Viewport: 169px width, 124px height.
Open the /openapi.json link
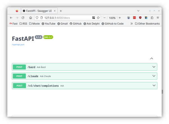pos(18,45)
